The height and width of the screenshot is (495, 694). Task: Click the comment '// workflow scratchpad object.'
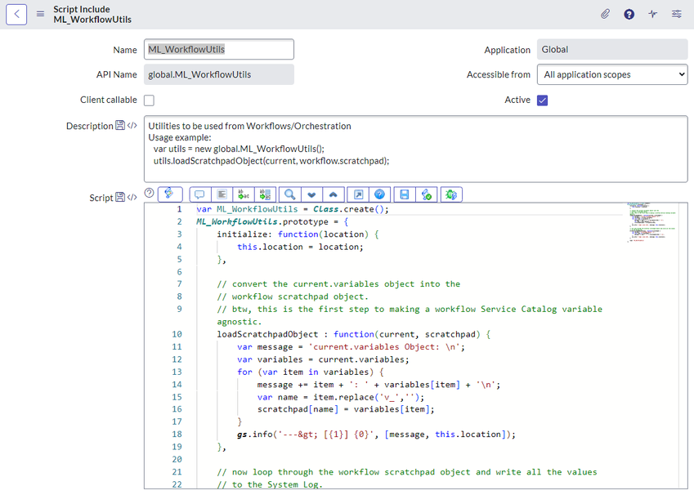click(293, 297)
